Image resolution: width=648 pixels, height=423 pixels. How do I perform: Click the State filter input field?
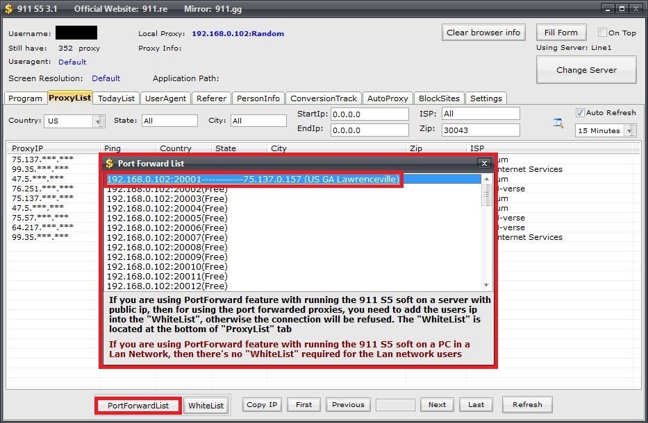click(x=169, y=121)
